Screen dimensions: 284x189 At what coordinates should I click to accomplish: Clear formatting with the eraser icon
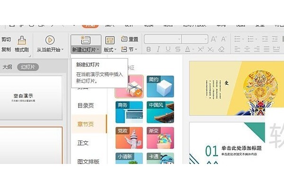pos(222,49)
